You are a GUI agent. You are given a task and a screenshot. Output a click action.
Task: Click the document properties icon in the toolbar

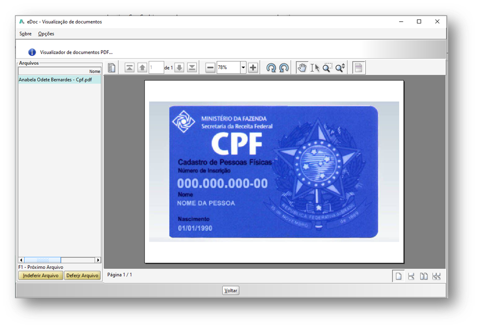pos(111,68)
